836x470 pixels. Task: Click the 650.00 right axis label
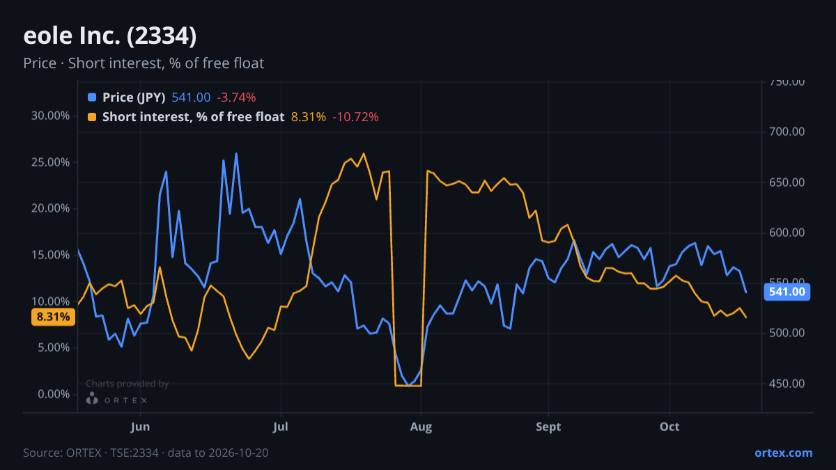tap(787, 182)
